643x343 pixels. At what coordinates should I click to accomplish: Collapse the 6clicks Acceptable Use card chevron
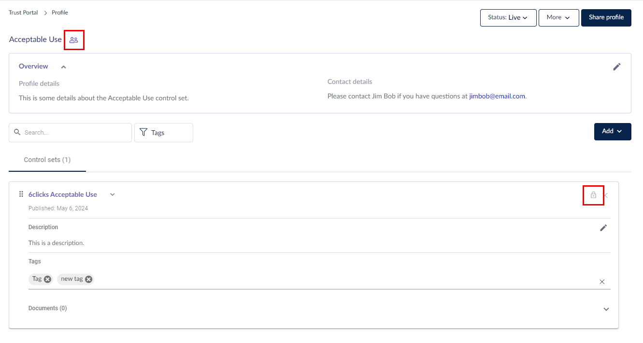(x=113, y=194)
